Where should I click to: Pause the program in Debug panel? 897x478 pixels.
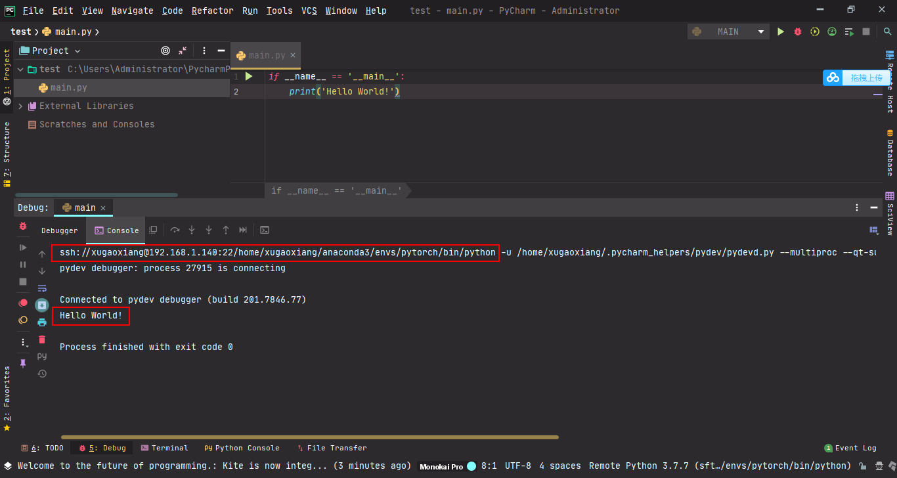point(23,265)
